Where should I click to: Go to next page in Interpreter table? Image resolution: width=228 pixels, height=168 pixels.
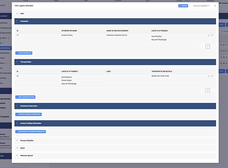coord(213,47)
